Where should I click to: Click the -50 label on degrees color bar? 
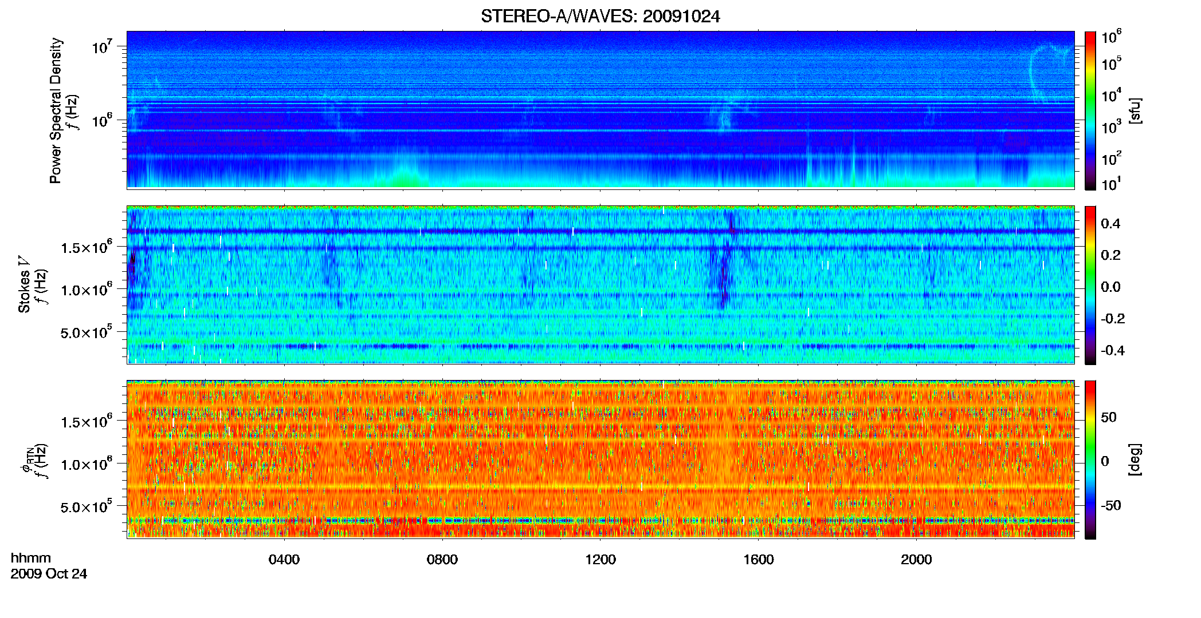point(1111,505)
